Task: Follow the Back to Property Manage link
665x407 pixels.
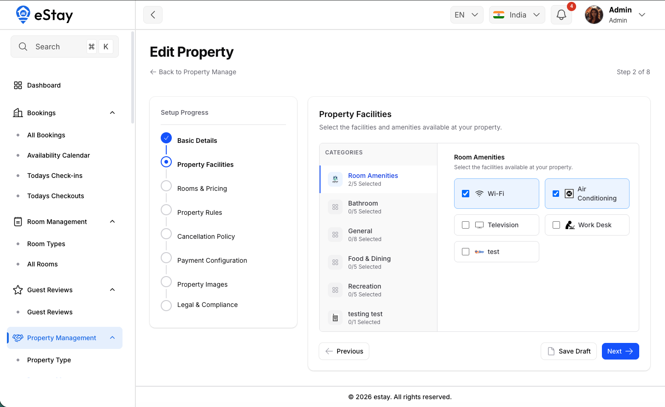Action: pos(193,72)
